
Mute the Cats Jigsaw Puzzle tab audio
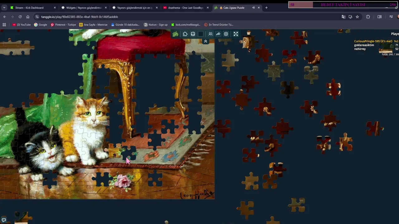tap(253, 7)
